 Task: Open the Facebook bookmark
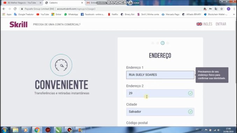93,14
